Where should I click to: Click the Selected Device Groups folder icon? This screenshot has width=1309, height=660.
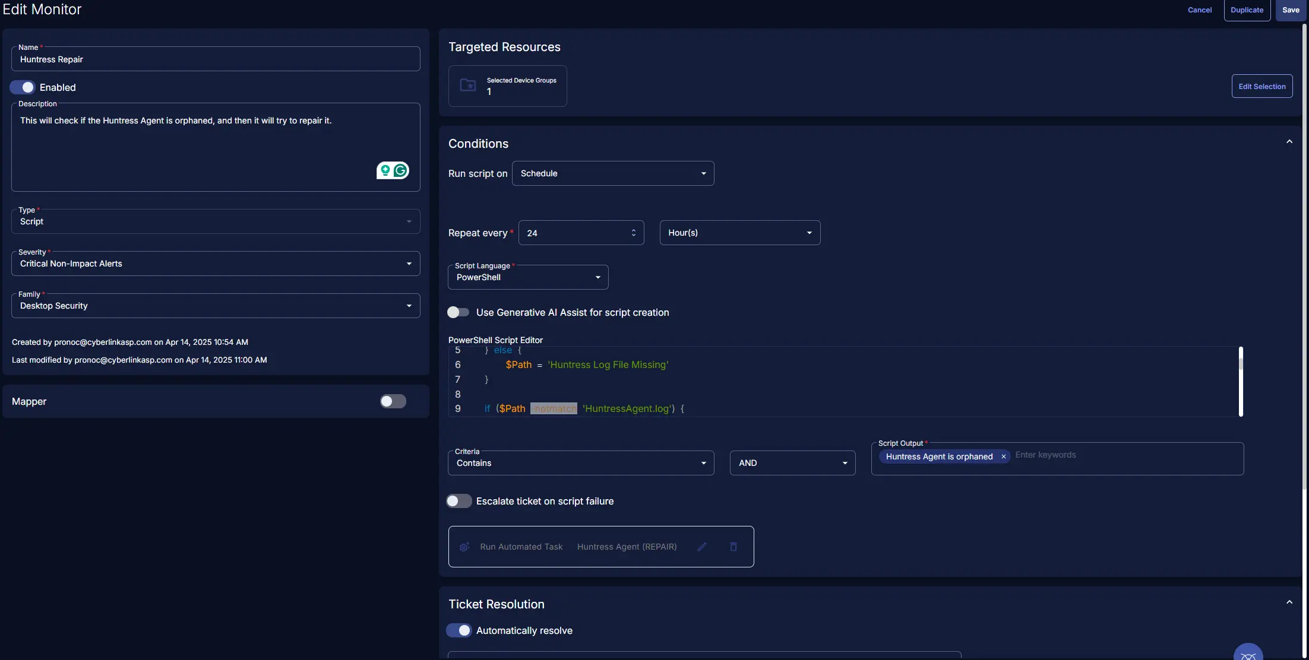(x=468, y=85)
